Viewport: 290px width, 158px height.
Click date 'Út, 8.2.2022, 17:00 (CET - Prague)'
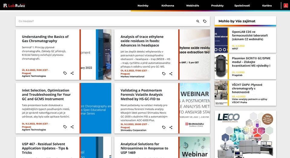[134, 72]
